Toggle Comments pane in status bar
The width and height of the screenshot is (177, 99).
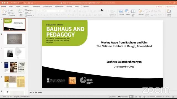click(x=123, y=97)
